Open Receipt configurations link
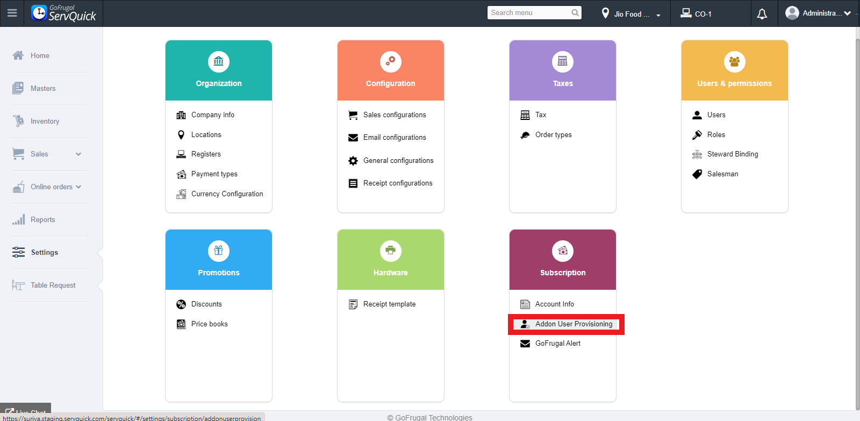This screenshot has width=860, height=421. [398, 183]
